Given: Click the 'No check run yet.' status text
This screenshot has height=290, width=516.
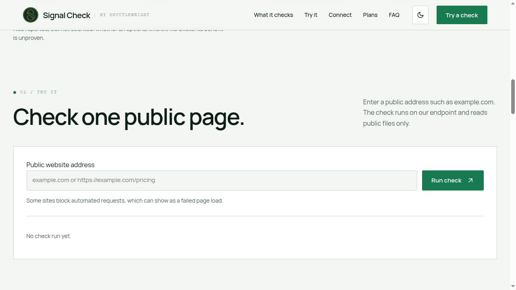Looking at the screenshot, I should coord(49,236).
